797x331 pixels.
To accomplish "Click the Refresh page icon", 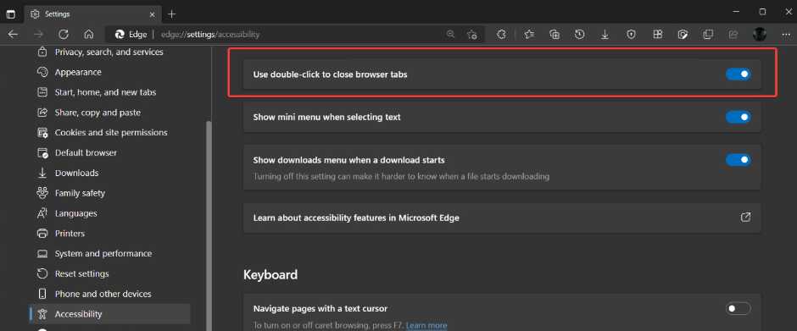I will click(x=64, y=35).
